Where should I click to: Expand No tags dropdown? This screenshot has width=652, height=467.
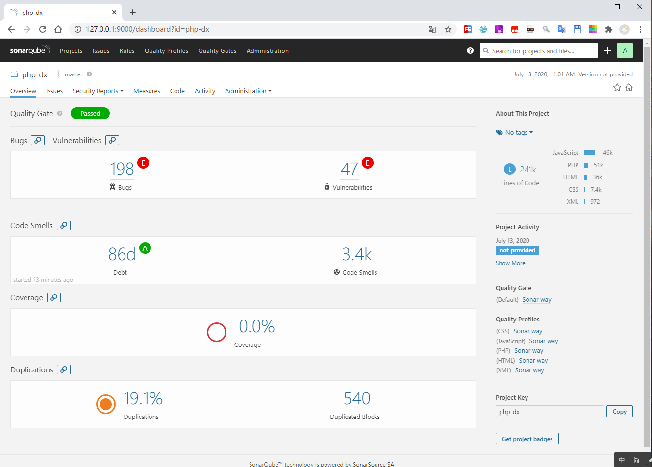coord(514,133)
